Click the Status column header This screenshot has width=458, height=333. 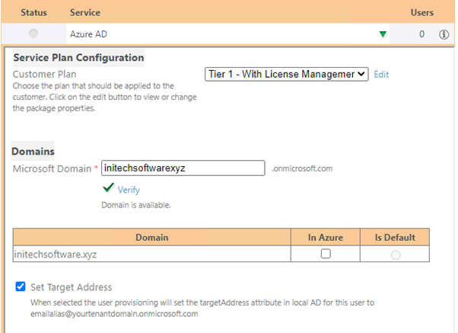point(34,13)
